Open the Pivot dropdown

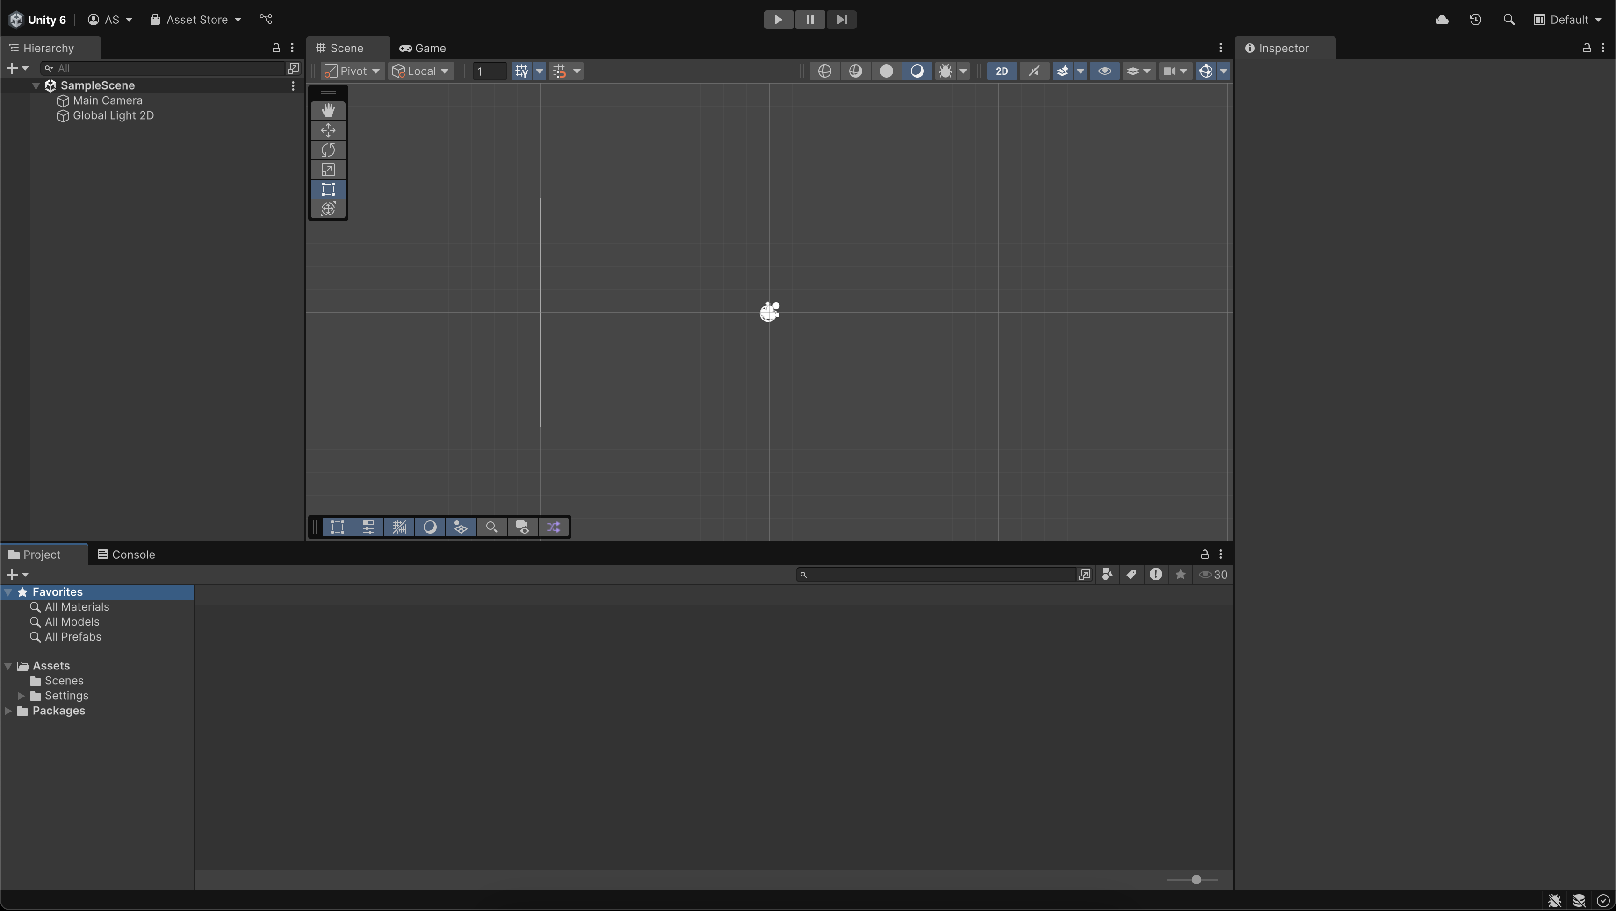tap(353, 71)
